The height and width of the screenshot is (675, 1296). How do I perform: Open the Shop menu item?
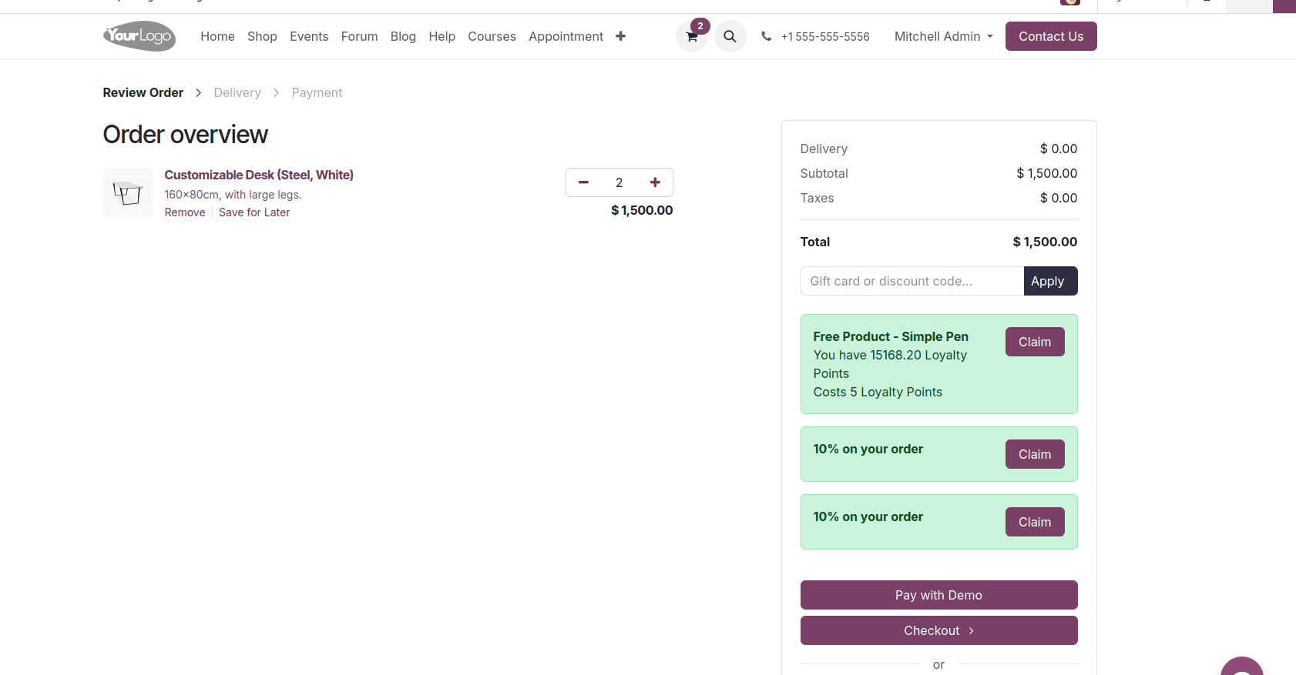(262, 36)
